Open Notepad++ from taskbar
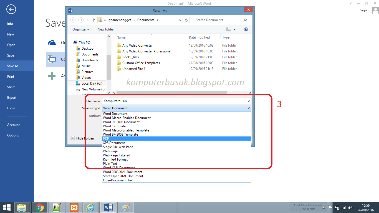 pyautogui.click(x=57, y=207)
